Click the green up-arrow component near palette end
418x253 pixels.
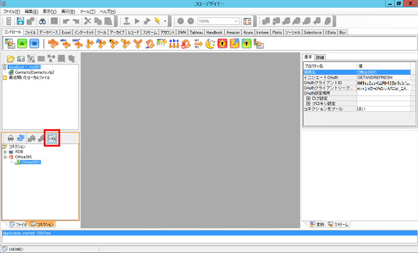point(246,43)
